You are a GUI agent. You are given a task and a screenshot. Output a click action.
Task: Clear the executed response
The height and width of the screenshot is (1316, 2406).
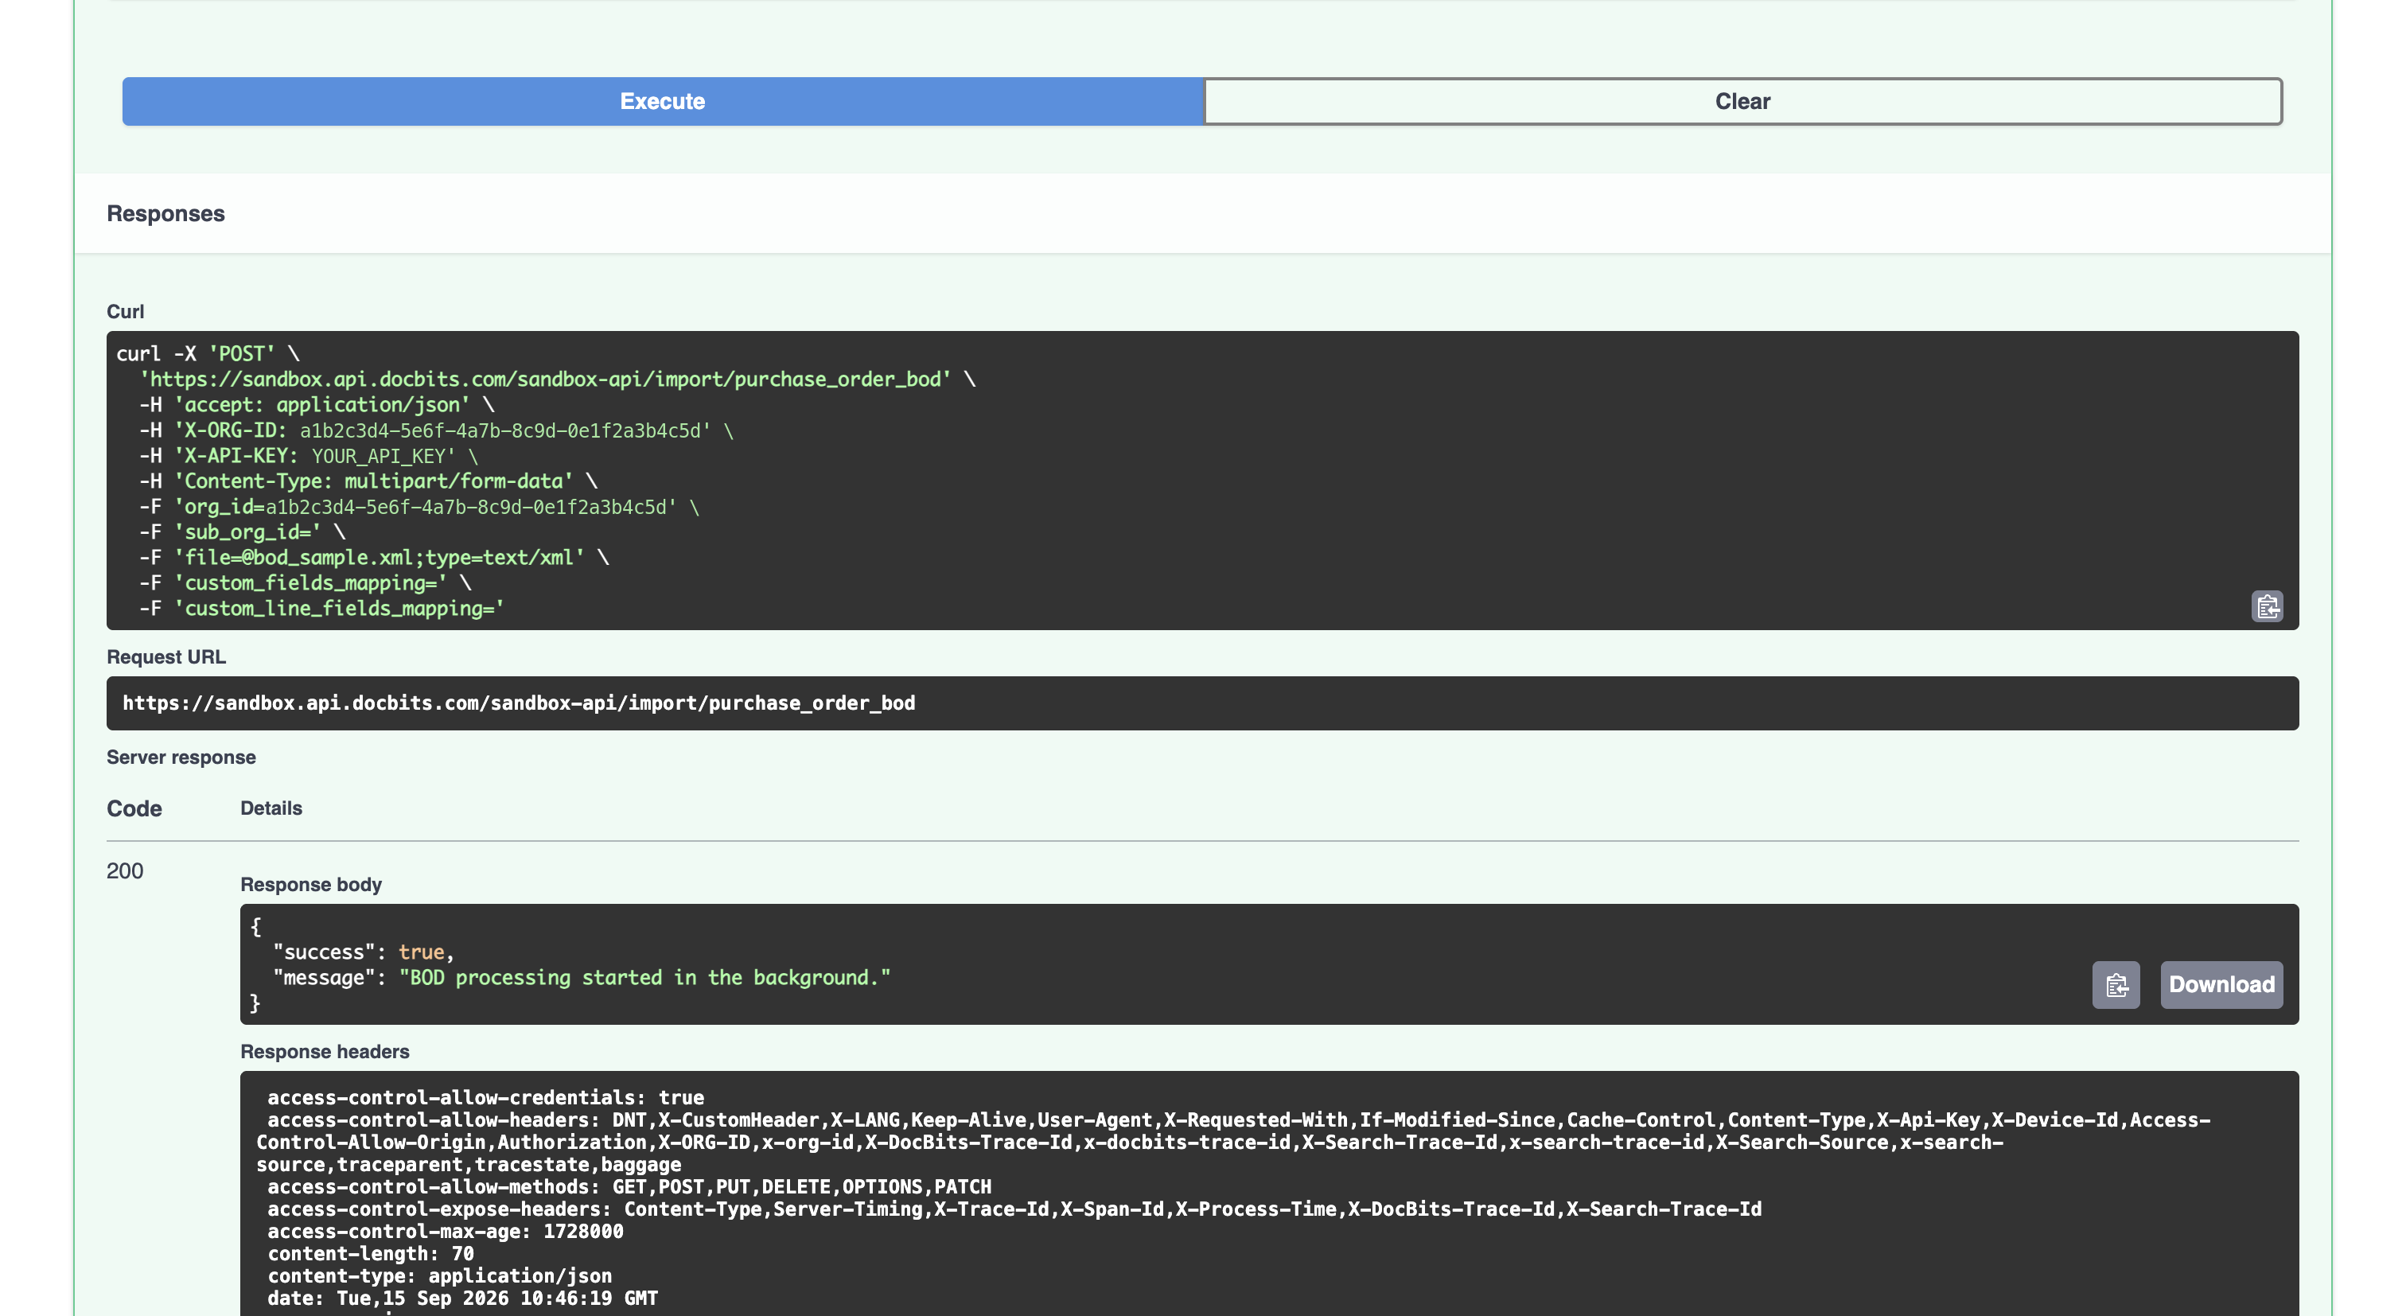click(x=1743, y=101)
